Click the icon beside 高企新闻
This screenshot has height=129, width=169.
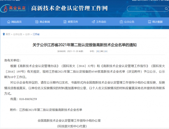click(36, 22)
